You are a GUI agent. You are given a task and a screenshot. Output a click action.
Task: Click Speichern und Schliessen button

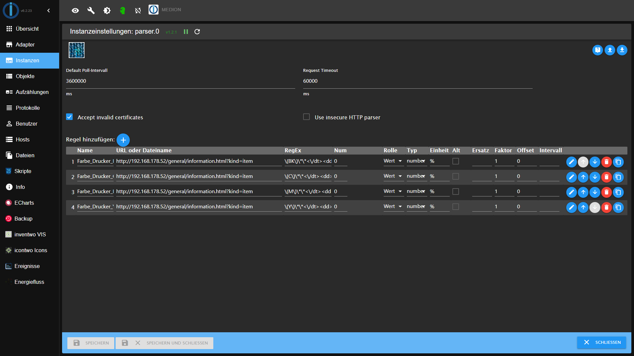tap(164, 343)
